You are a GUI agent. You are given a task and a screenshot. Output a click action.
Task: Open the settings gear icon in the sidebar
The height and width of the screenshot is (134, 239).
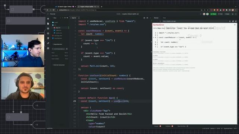pyautogui.click(x=48, y=33)
